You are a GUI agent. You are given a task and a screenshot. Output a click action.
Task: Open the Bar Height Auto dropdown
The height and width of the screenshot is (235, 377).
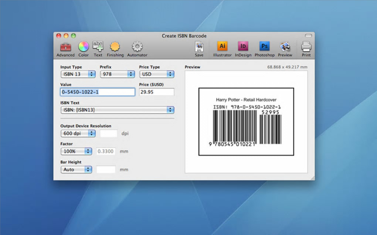[x=76, y=169]
